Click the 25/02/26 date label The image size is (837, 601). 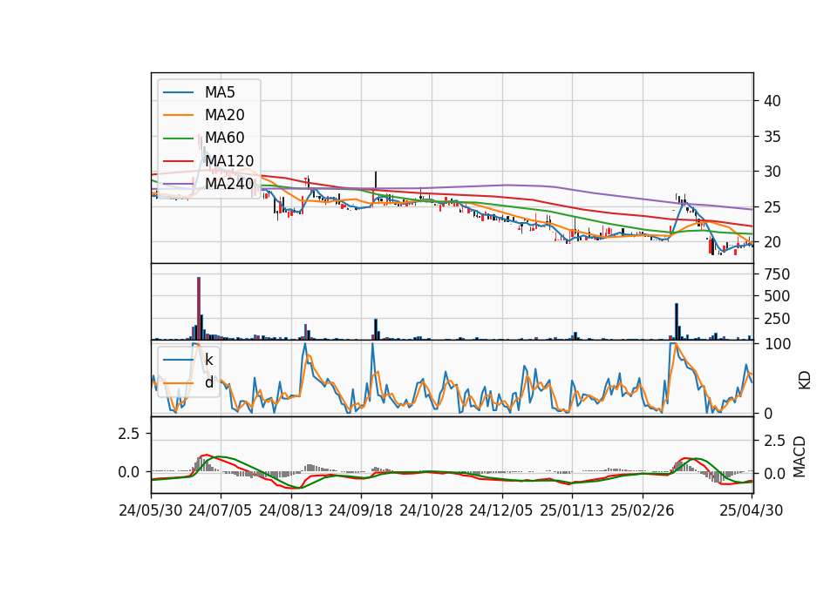(643, 510)
